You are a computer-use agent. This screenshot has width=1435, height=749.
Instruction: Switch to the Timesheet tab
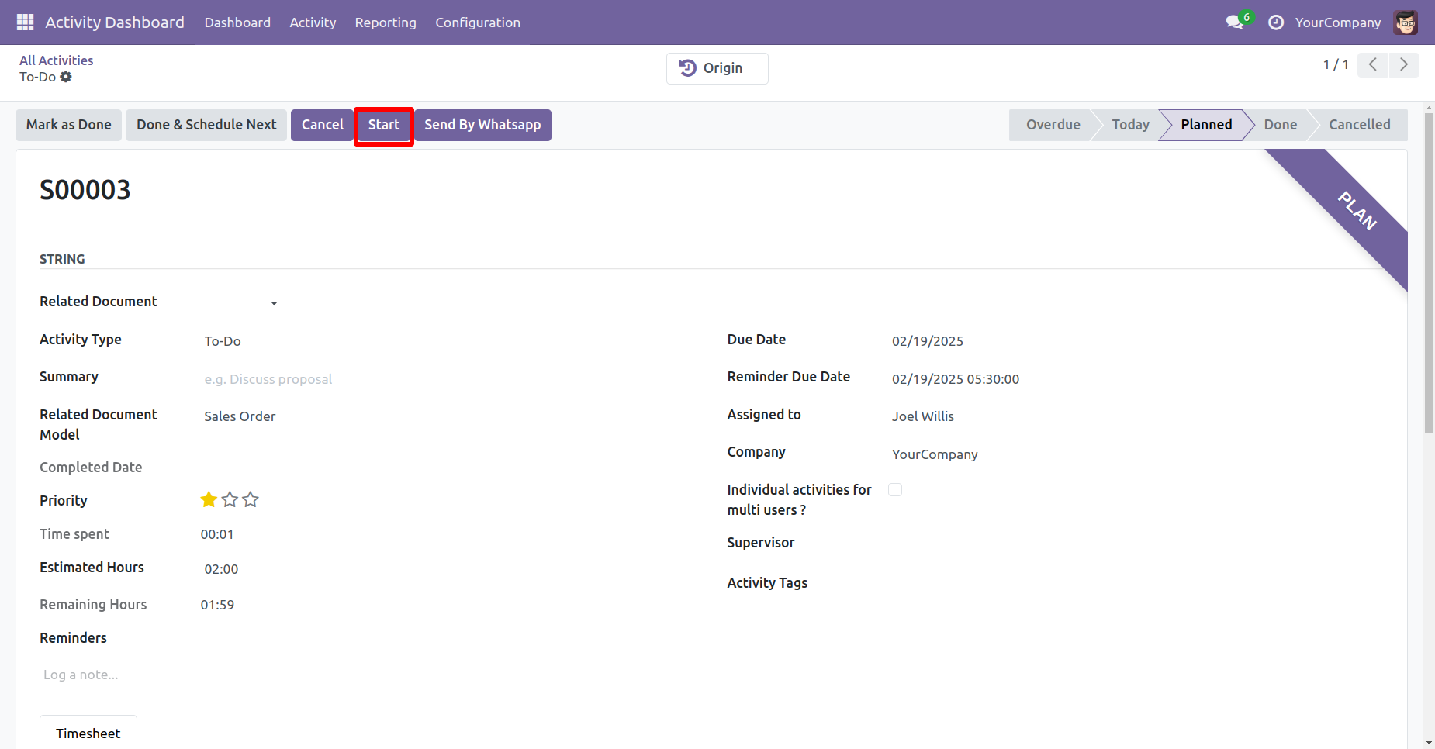click(x=88, y=733)
